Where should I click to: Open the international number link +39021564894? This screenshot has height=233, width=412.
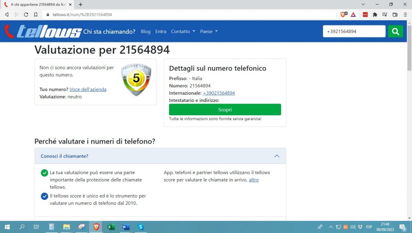tap(219, 93)
